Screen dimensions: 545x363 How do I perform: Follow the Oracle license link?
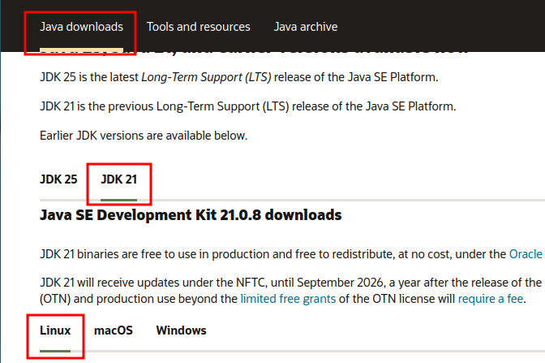[526, 253]
